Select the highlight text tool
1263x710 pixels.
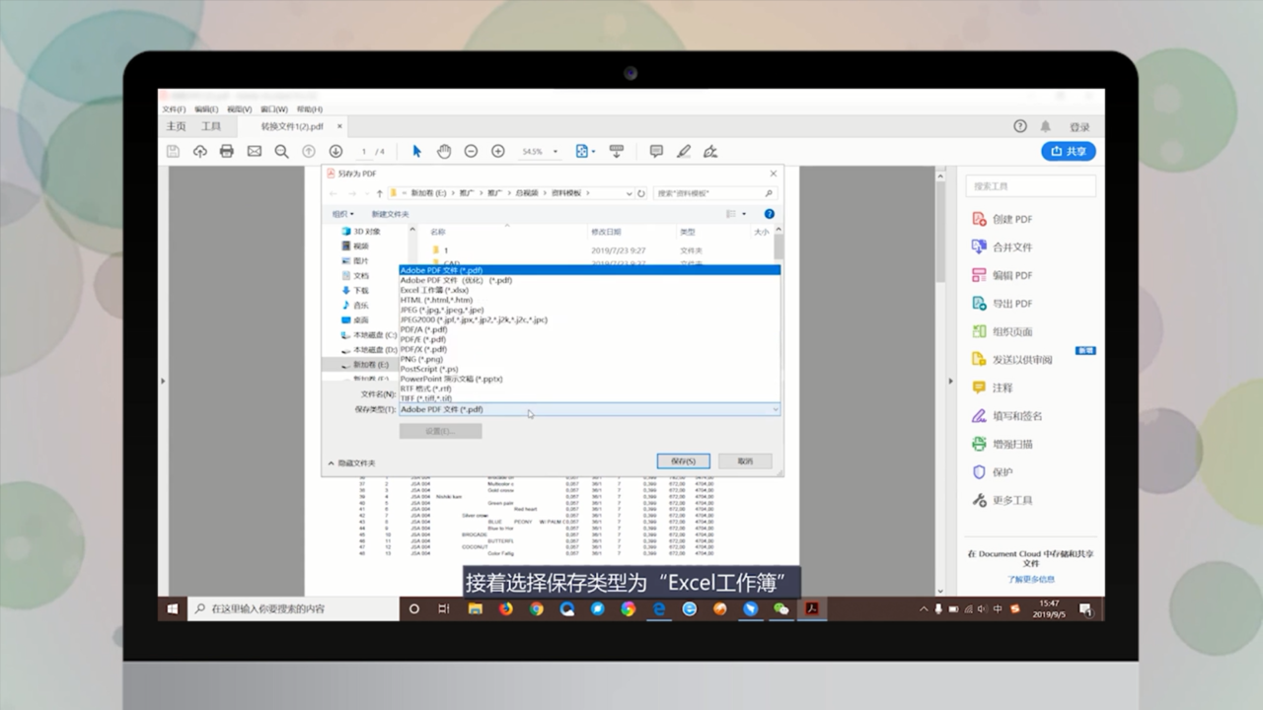[683, 150]
